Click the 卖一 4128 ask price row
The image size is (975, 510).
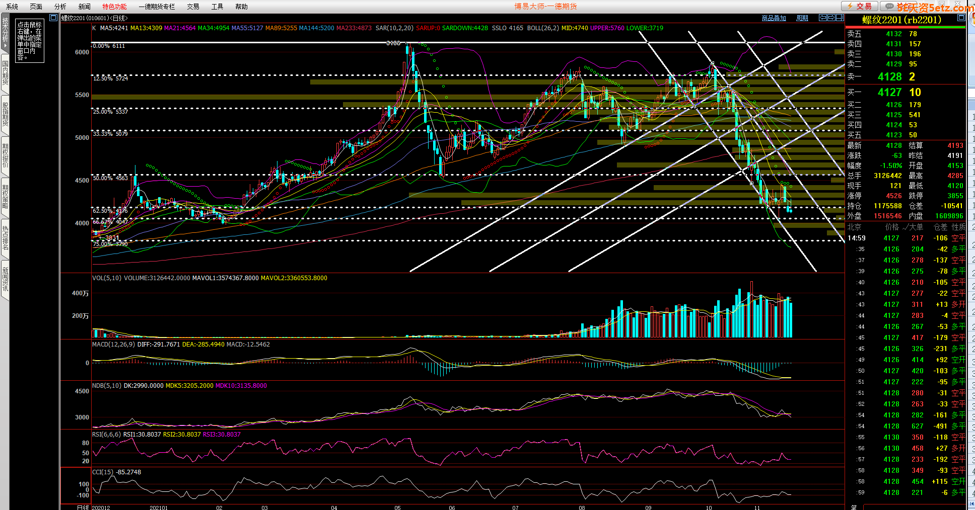click(890, 76)
